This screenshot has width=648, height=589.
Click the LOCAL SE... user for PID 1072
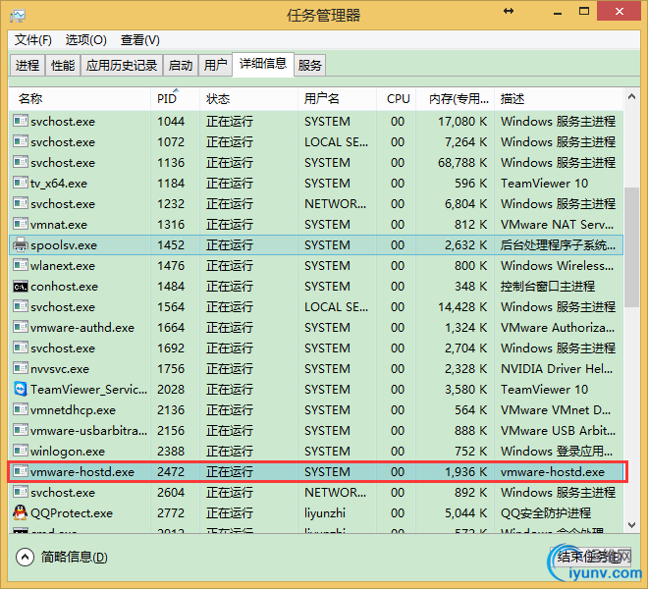pos(336,141)
